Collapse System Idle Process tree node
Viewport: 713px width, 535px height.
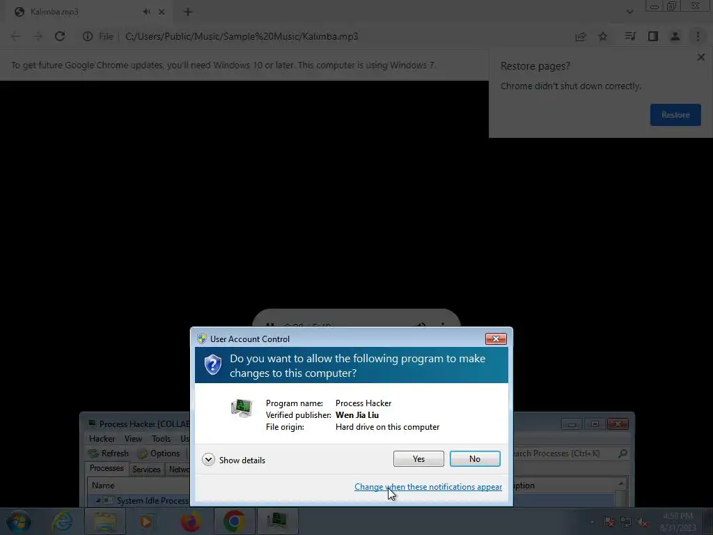[x=97, y=500]
